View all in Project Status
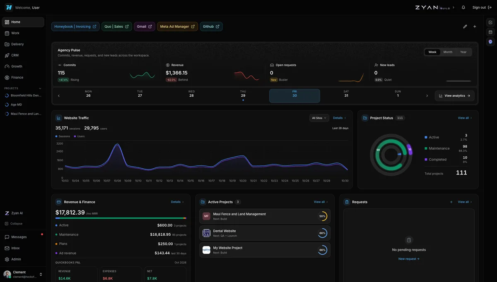 (465, 118)
